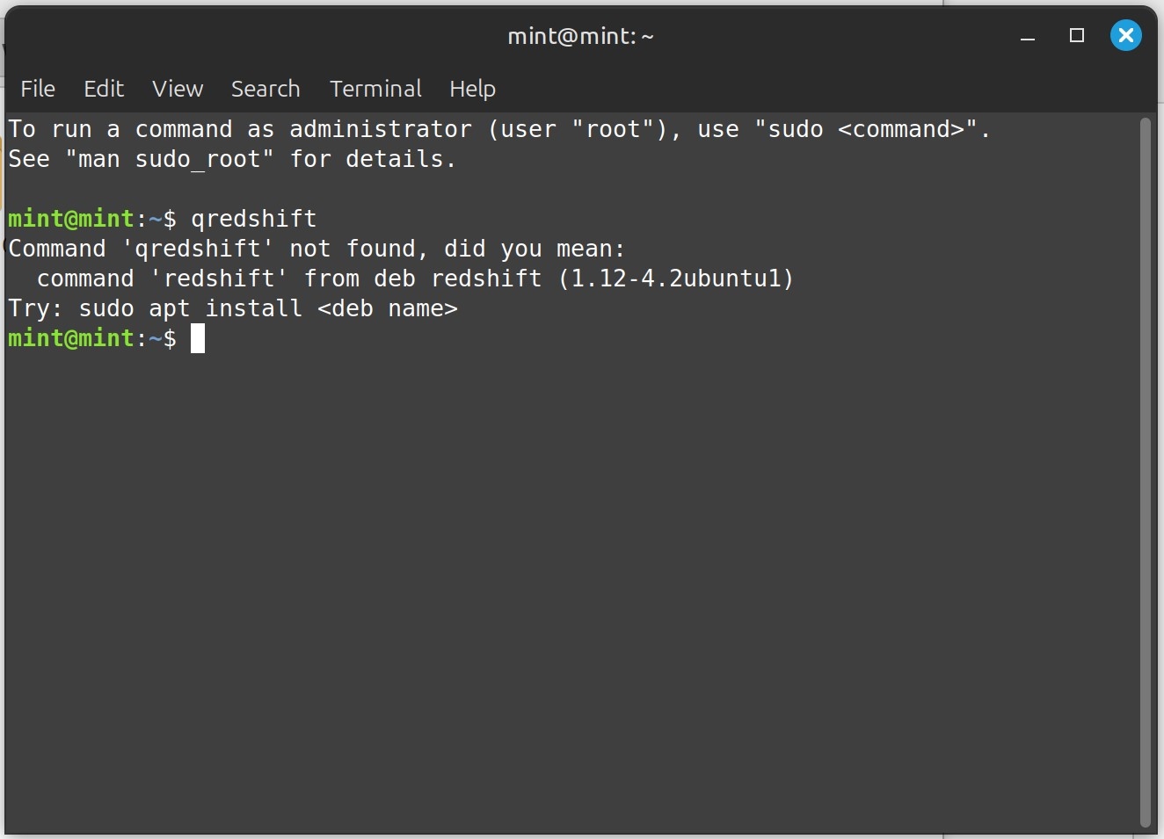Click the white cursor block at the prompt
This screenshot has height=839, width=1164.
198,338
